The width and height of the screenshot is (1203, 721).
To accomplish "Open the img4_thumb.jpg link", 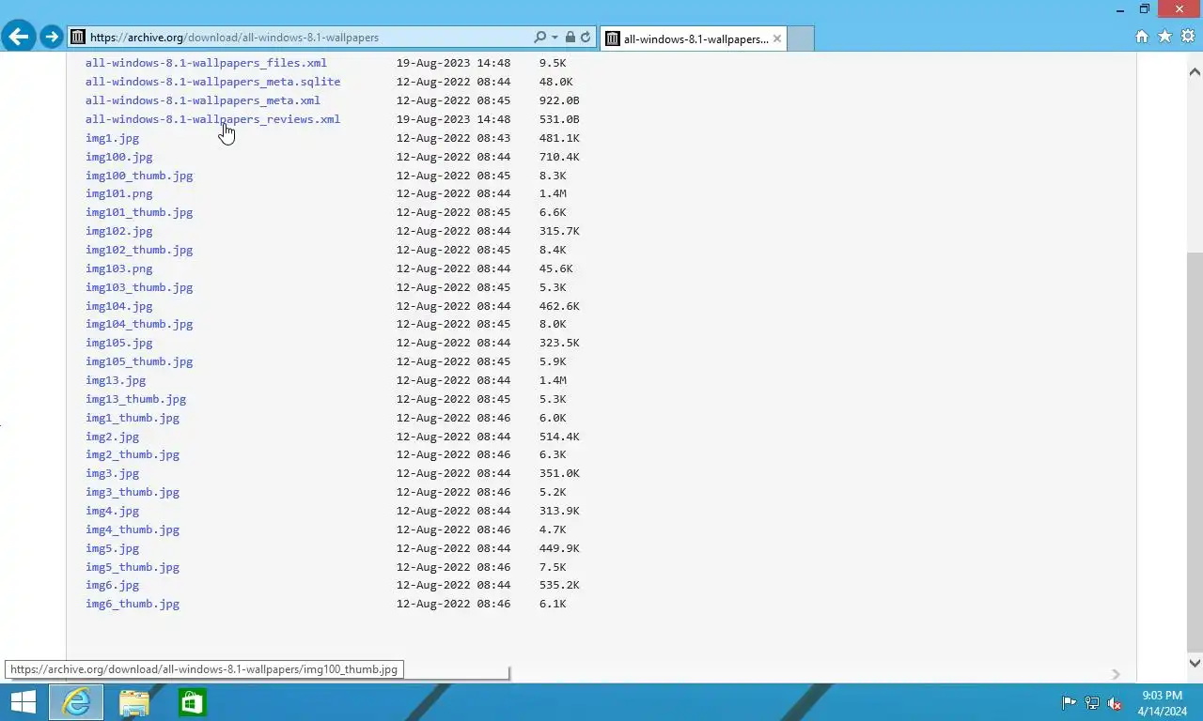I will point(133,529).
